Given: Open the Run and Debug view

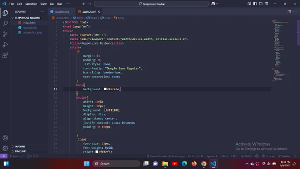Looking at the screenshot, I should [x=5, y=45].
